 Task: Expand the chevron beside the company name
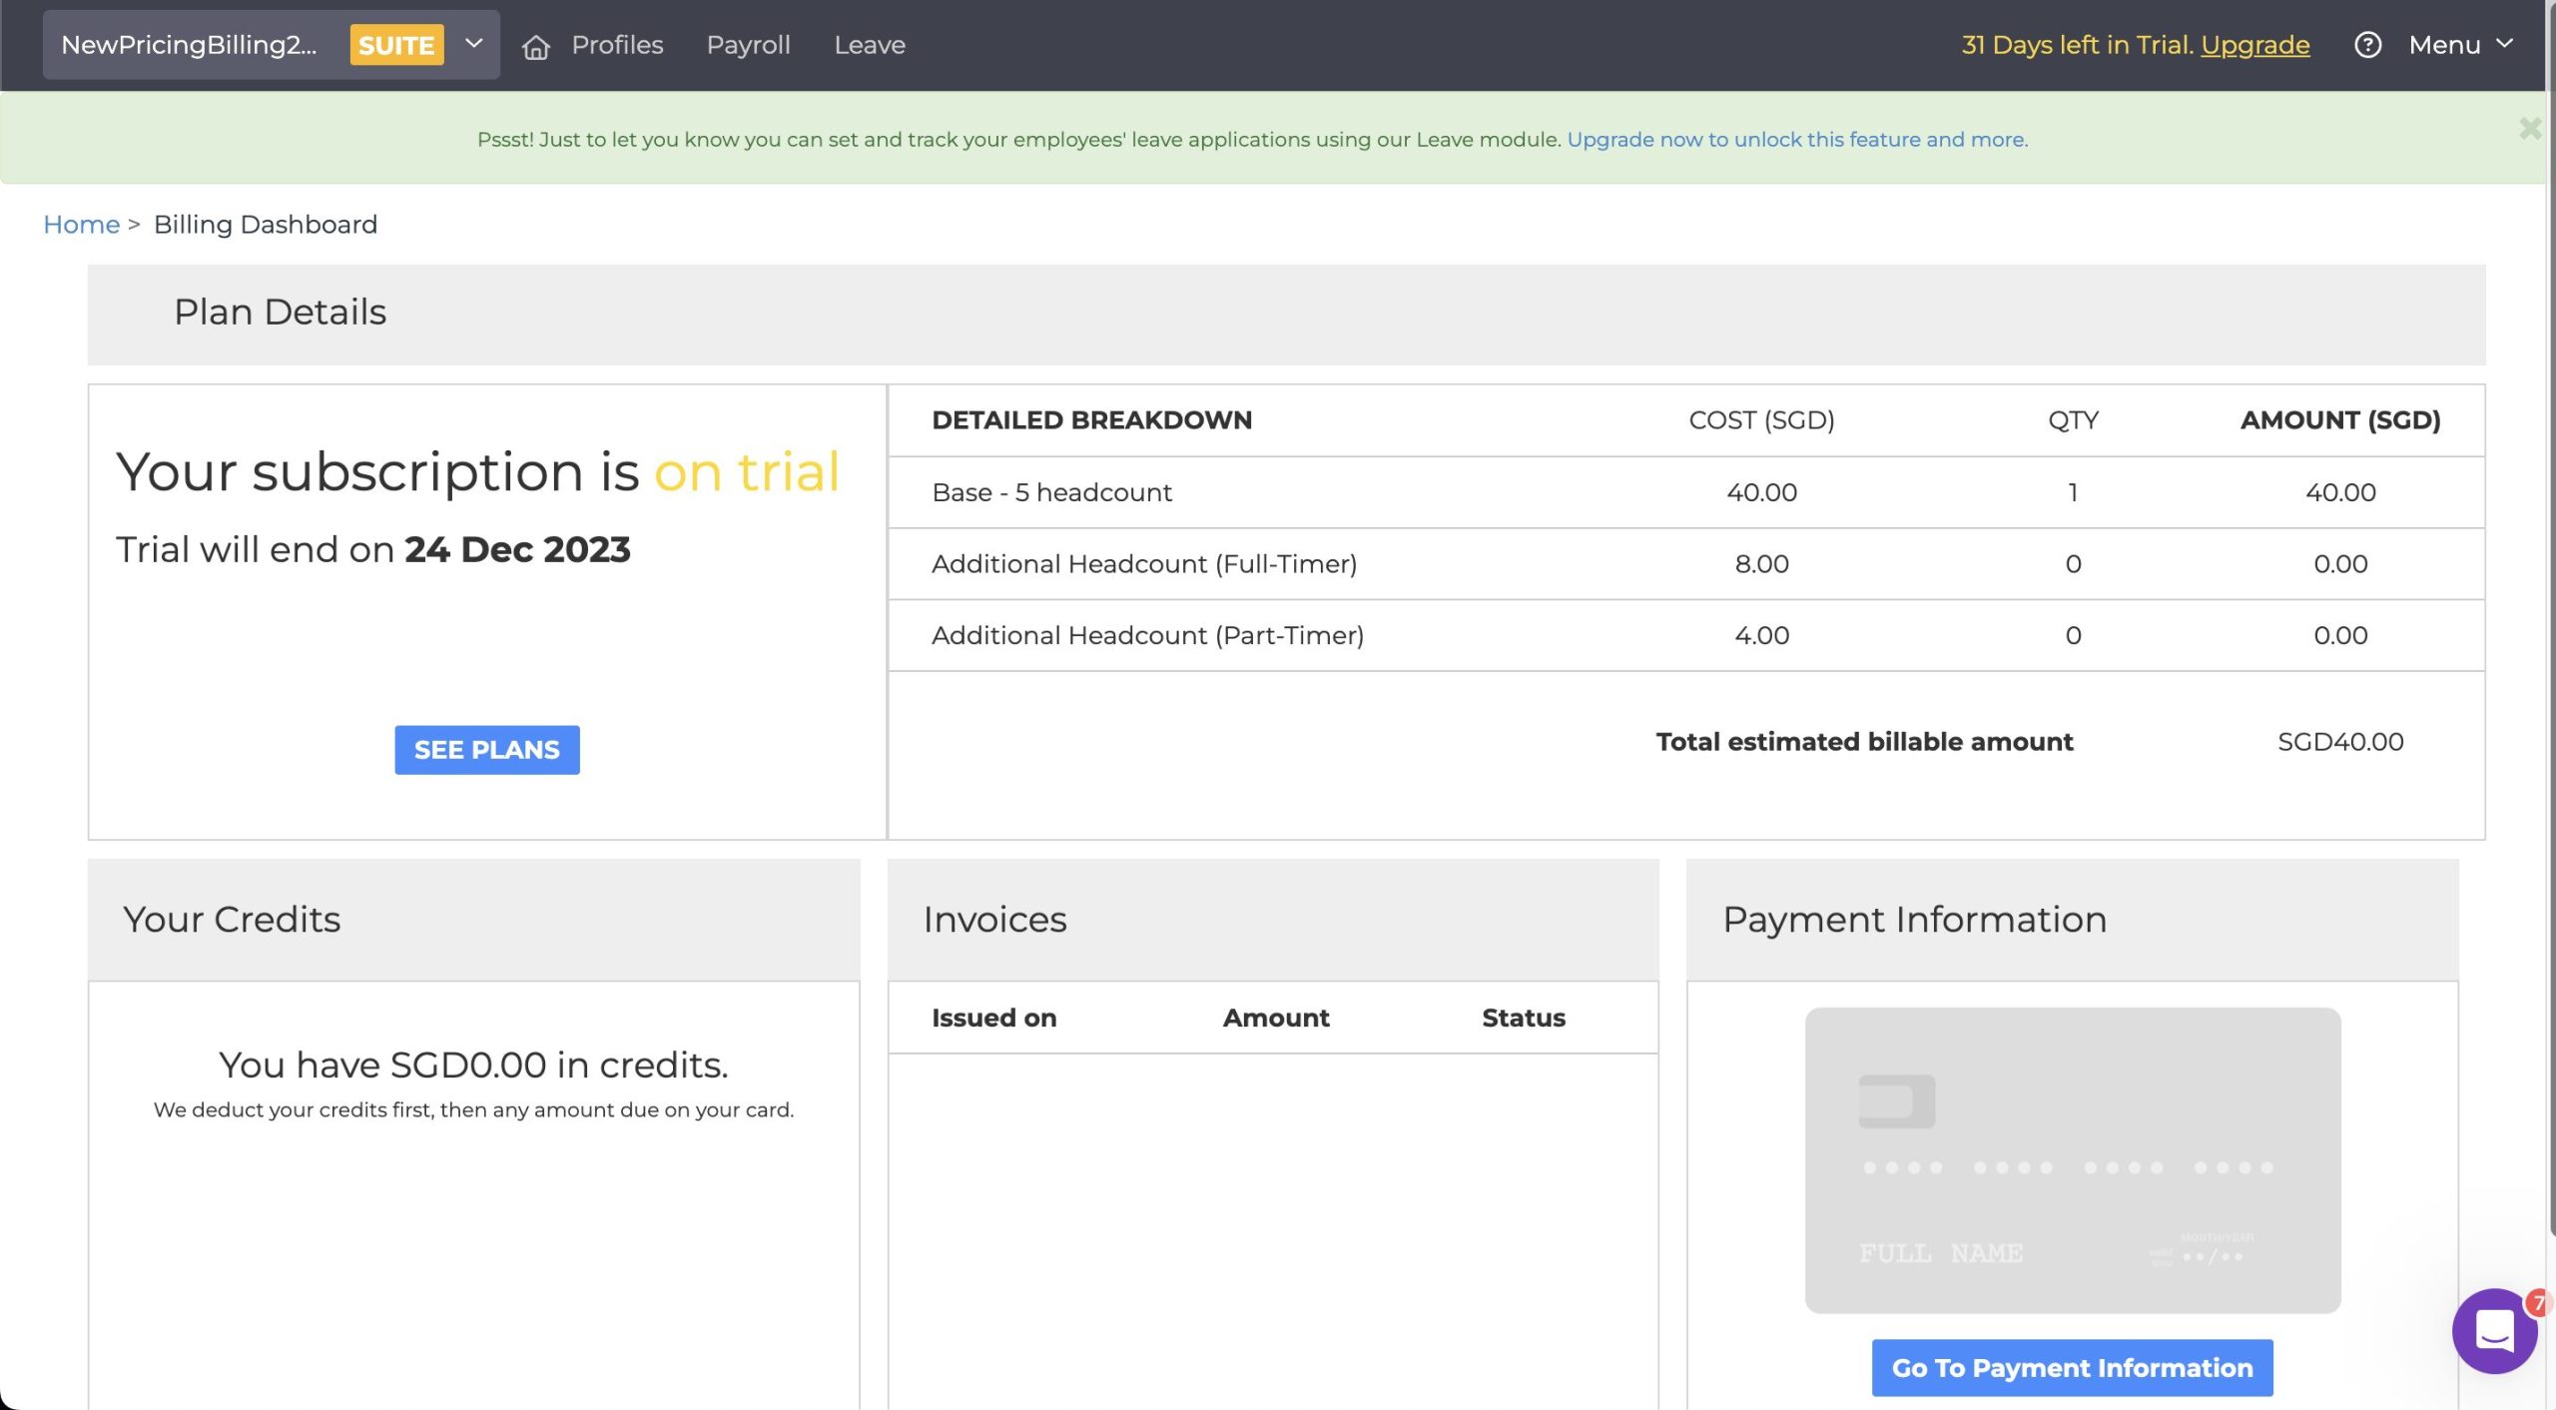pos(472,44)
